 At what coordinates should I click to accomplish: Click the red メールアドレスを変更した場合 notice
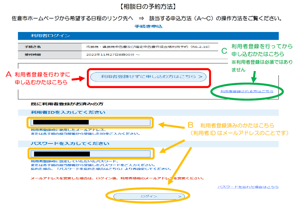pyautogui.click(x=118, y=178)
